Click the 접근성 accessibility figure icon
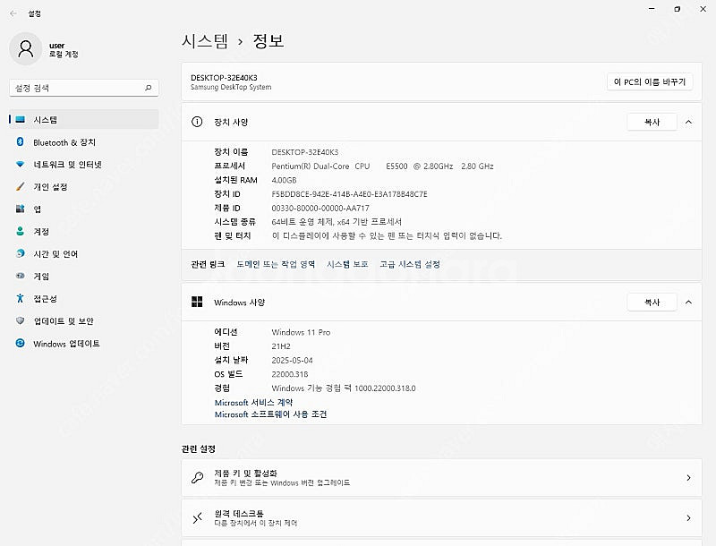The height and width of the screenshot is (546, 716). (20, 299)
